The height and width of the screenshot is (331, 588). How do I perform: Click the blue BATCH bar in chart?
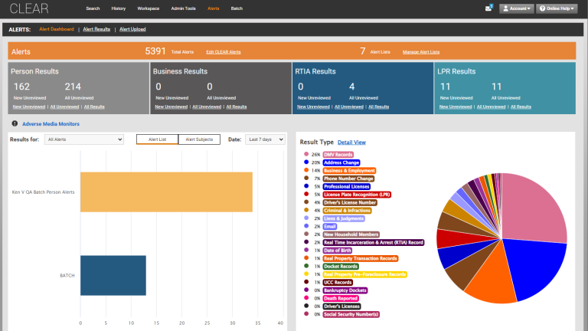113,275
